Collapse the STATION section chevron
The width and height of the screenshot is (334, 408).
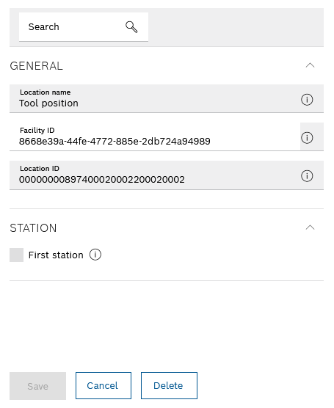310,227
